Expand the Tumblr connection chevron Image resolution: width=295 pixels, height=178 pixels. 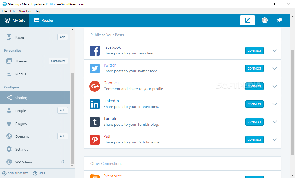[x=274, y=122]
